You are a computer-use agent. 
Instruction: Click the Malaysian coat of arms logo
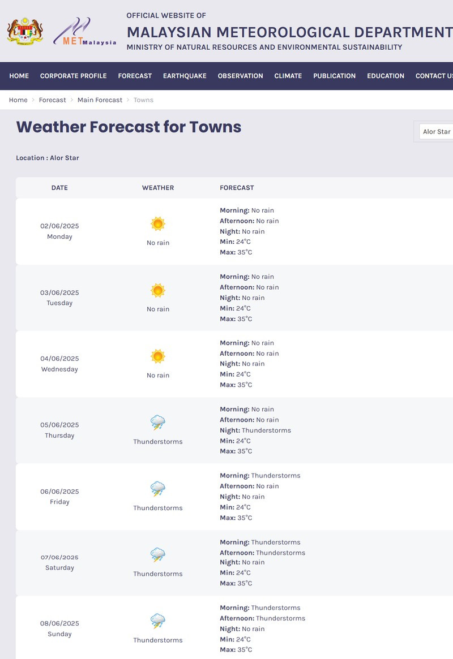[x=25, y=31]
